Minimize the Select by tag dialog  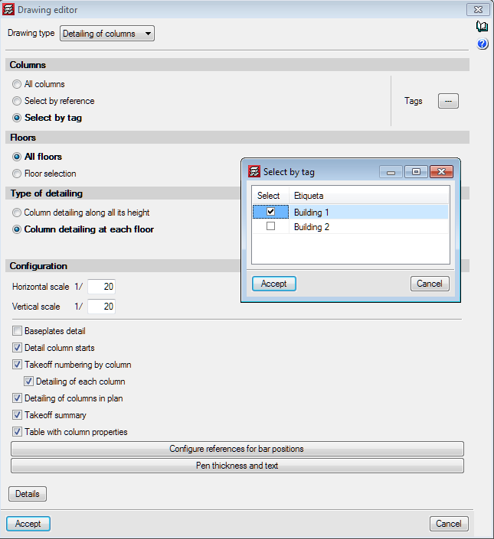391,172
